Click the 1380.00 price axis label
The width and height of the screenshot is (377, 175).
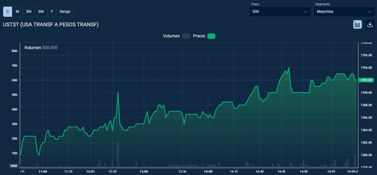click(367, 155)
